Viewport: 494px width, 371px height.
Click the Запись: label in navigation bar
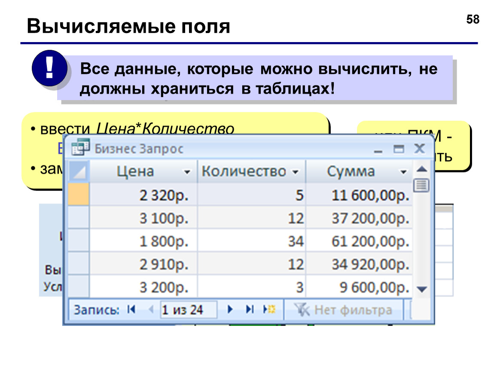point(96,310)
